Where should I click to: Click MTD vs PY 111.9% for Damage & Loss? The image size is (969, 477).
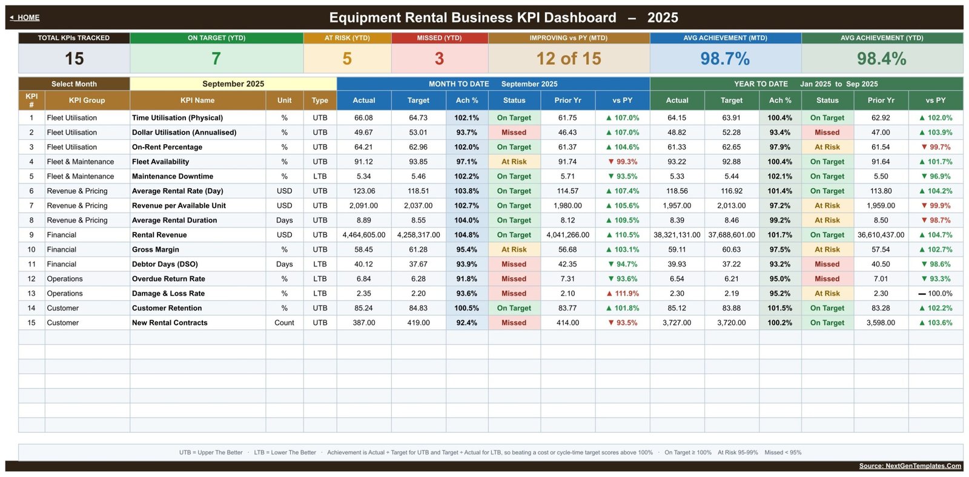623,294
